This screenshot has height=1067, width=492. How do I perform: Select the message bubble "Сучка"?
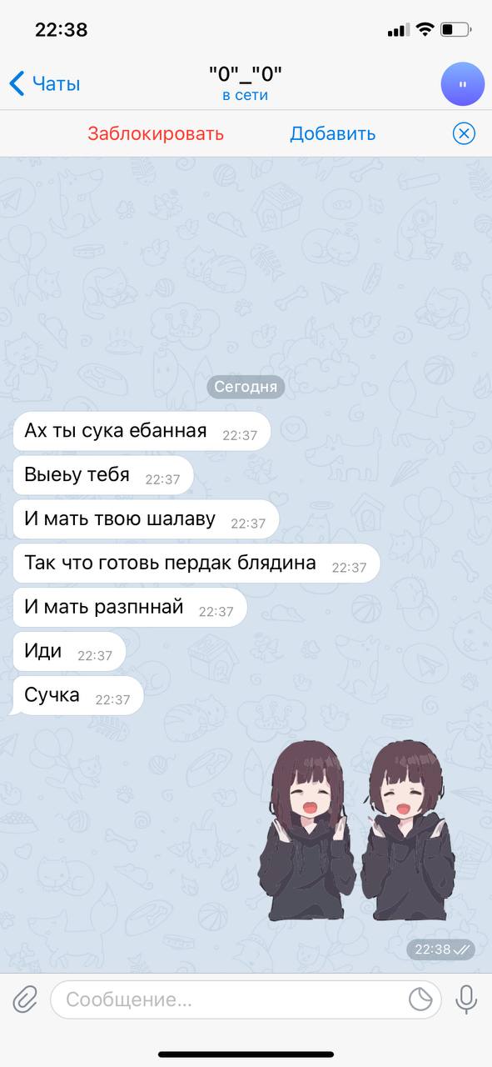tap(77, 695)
